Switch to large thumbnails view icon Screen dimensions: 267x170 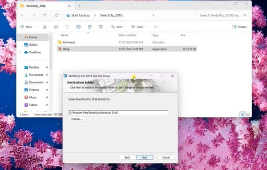pos(248,115)
